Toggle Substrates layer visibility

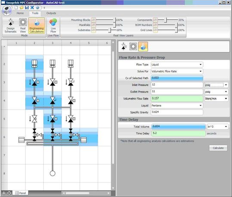coord(93,30)
